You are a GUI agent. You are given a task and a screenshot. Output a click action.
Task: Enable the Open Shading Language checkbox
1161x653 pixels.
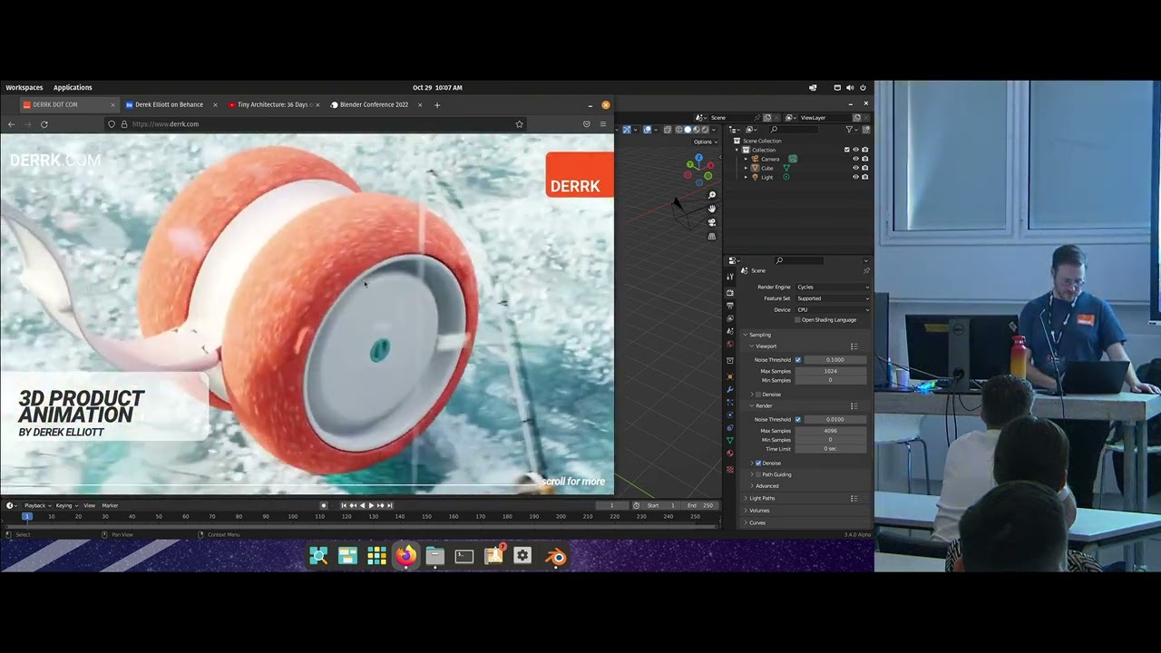pyautogui.click(x=797, y=320)
